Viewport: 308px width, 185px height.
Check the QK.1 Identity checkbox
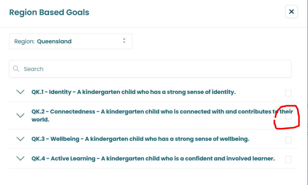point(288,93)
